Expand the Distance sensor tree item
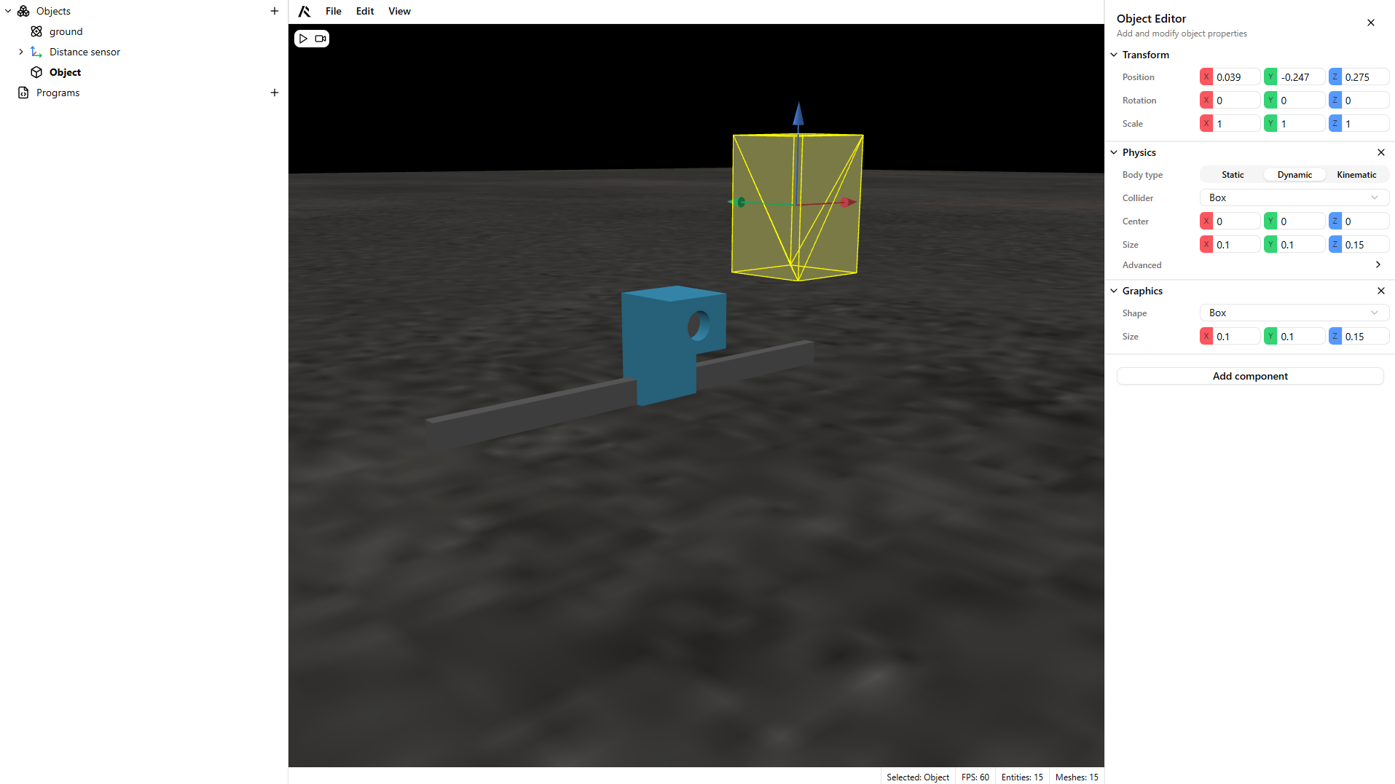The height and width of the screenshot is (784, 1395). click(x=21, y=52)
